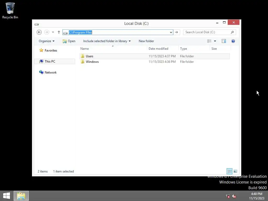This screenshot has width=268, height=201.
Task: Expand the address bar history dropdown
Action: point(171,32)
